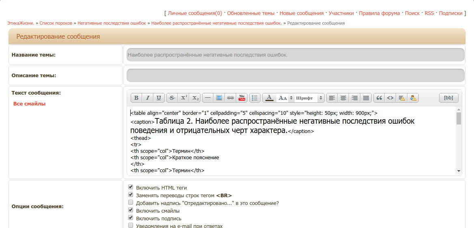Insert an image with the picture icon
474x228 pixels.
pyautogui.click(x=219, y=98)
